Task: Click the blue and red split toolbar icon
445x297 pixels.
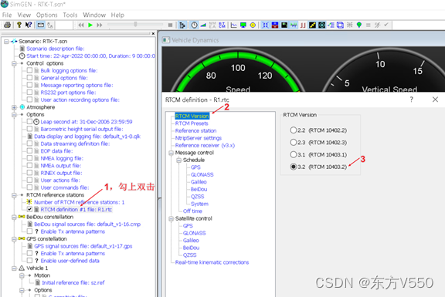Action: click(x=275, y=25)
